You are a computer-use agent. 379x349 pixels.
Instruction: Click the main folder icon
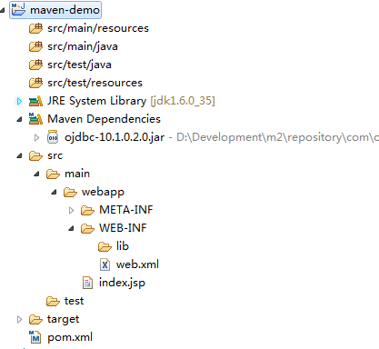53,174
